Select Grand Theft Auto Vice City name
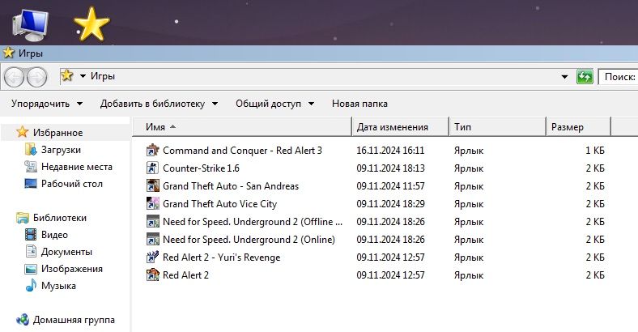 coord(219,204)
